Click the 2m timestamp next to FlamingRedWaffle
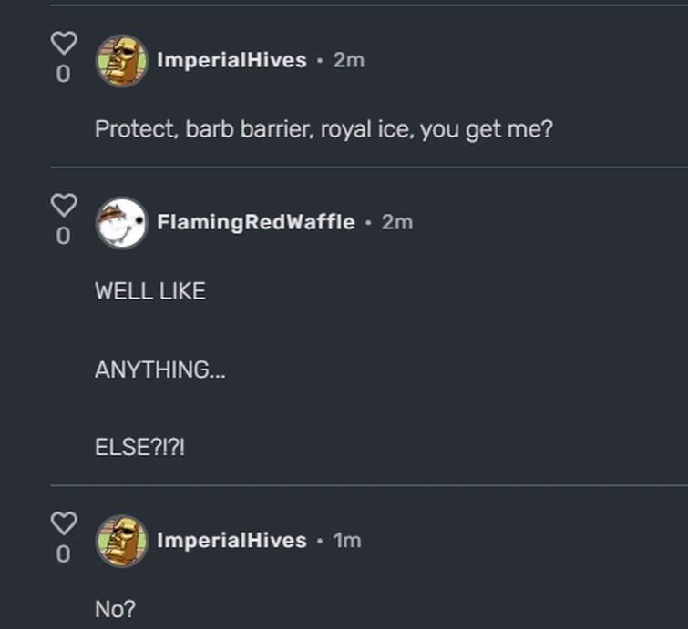Screen dimensions: 688x629 click(397, 222)
